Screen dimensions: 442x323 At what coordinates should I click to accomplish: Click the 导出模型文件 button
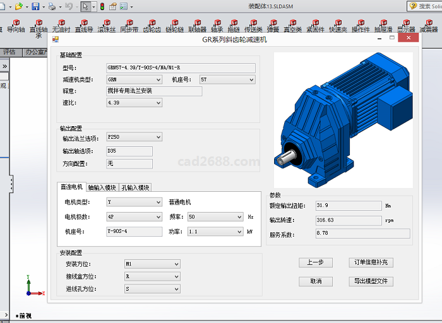371,281
